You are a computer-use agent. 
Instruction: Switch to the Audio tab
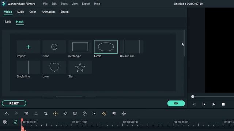tap(20, 12)
